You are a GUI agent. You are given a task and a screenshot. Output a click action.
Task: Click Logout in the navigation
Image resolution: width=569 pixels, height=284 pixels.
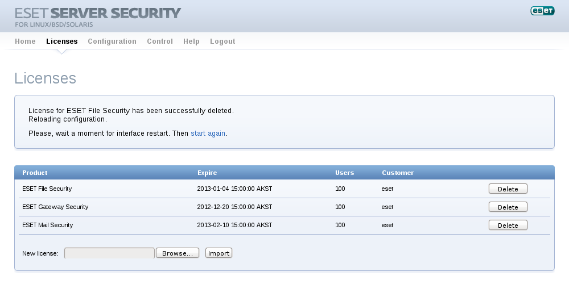[222, 41]
